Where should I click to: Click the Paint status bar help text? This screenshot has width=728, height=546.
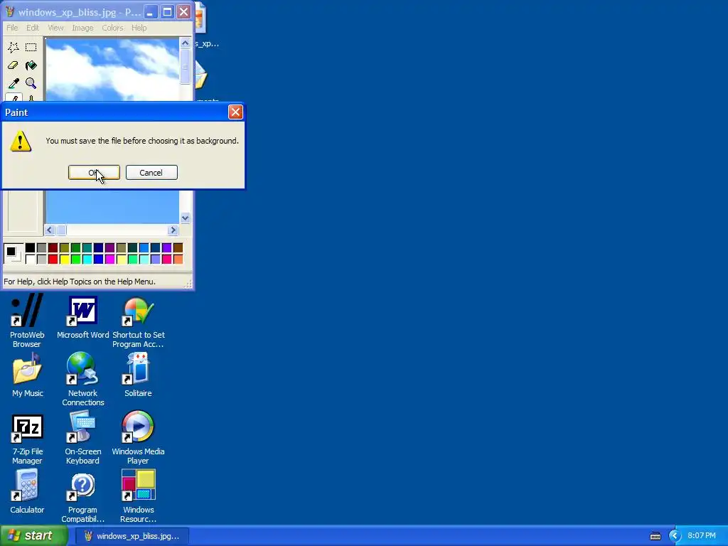[80, 282]
